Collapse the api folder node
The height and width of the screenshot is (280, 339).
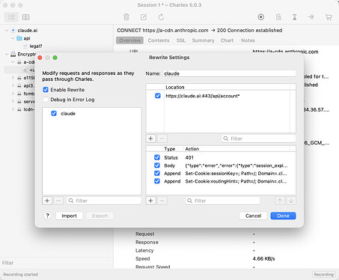(13, 38)
